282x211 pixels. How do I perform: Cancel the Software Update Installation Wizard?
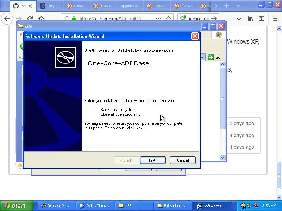183,160
